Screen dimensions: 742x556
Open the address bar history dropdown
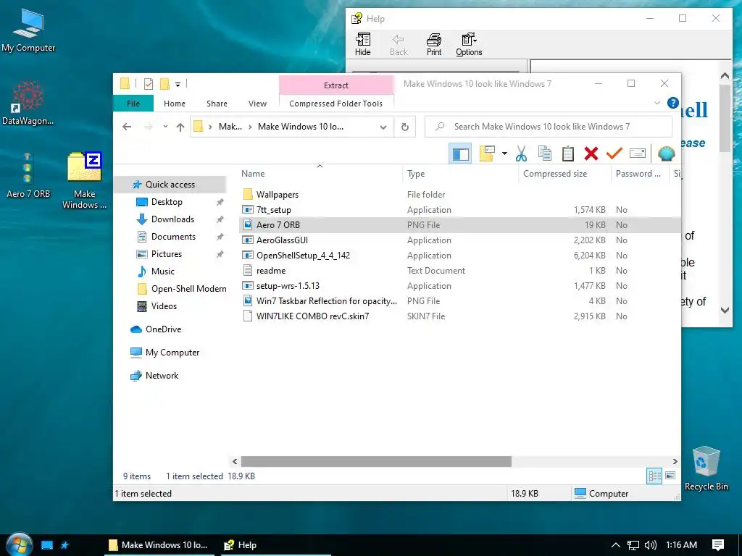[x=383, y=127]
